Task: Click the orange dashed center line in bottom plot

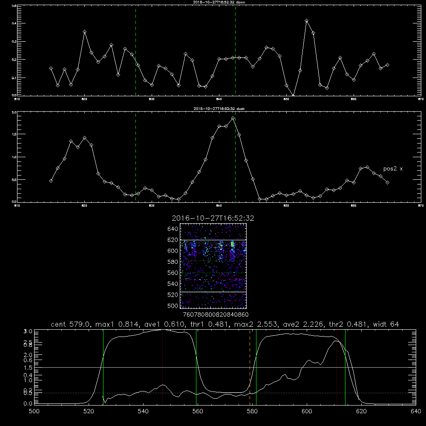Action: 250,367
